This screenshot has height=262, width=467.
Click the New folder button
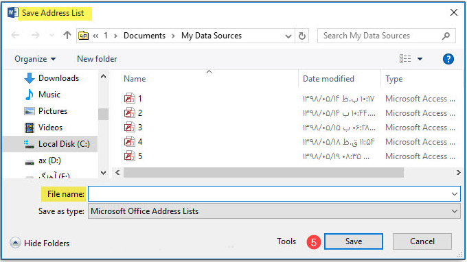97,59
